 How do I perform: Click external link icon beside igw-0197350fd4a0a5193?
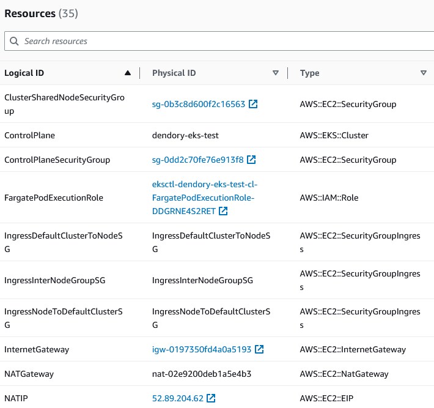click(259, 349)
